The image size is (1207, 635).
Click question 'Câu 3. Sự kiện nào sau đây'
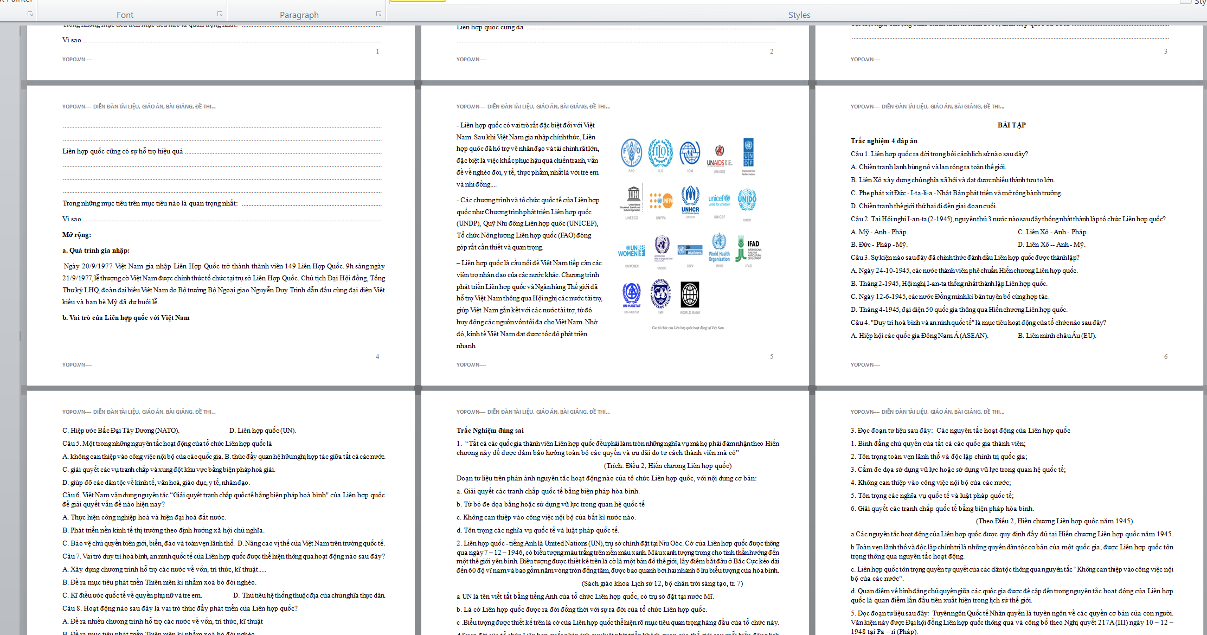(965, 258)
